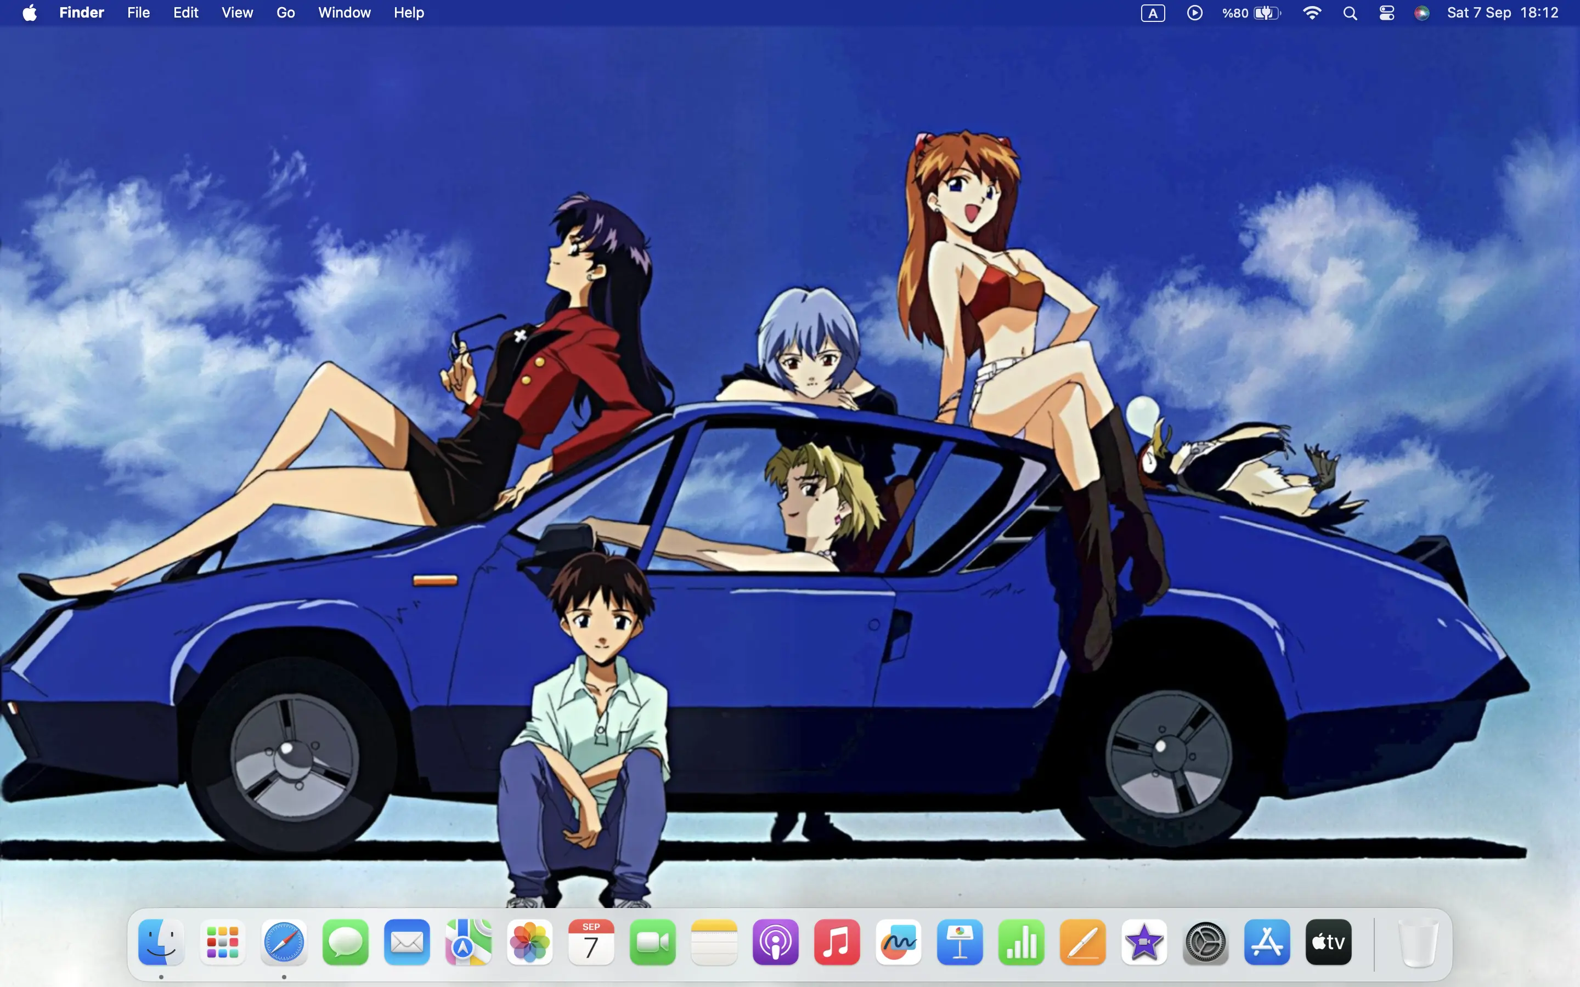Open Calendar showing SEP 7
The height and width of the screenshot is (987, 1580).
[x=591, y=942]
